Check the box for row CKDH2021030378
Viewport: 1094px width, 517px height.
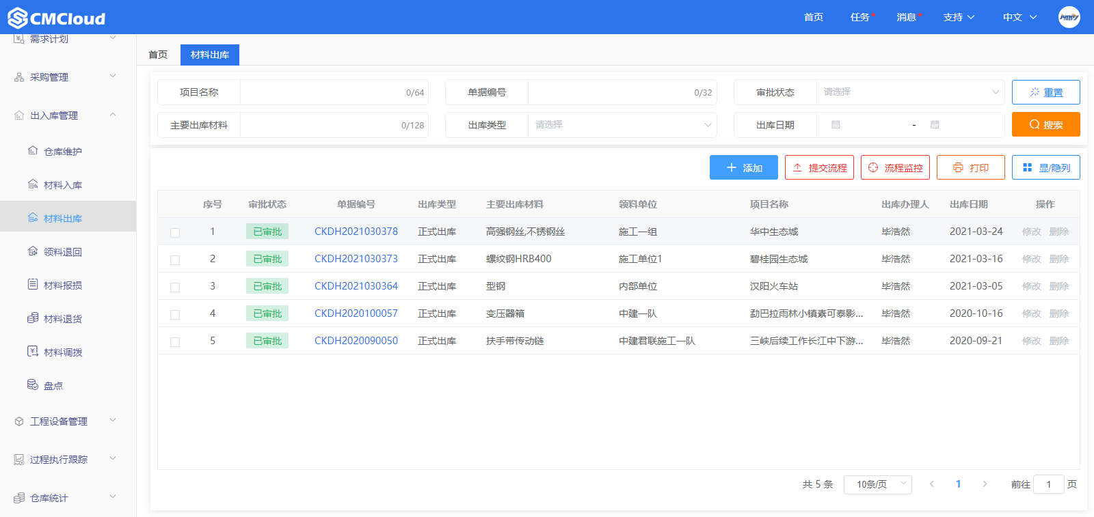point(175,232)
